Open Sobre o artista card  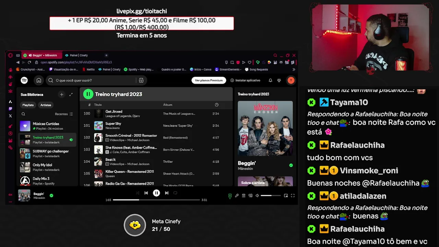[x=265, y=181]
